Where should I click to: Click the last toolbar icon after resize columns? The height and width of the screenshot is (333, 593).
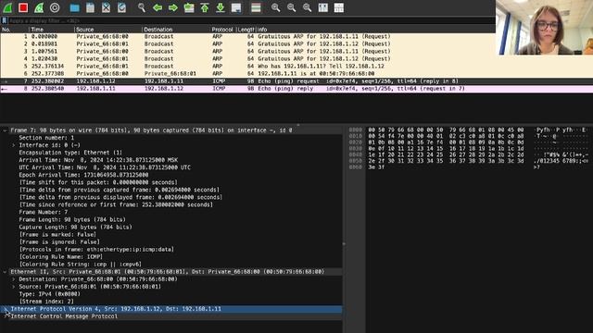point(339,7)
